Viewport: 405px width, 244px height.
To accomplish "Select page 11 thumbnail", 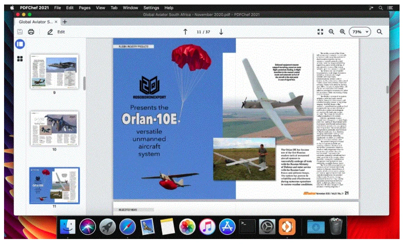I will click(54, 186).
